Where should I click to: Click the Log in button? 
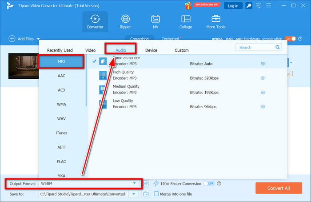tap(233, 6)
